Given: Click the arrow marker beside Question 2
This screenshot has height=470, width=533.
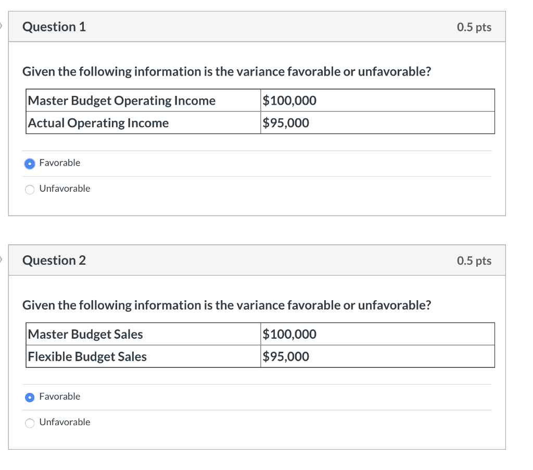Looking at the screenshot, I should pyautogui.click(x=2, y=259).
